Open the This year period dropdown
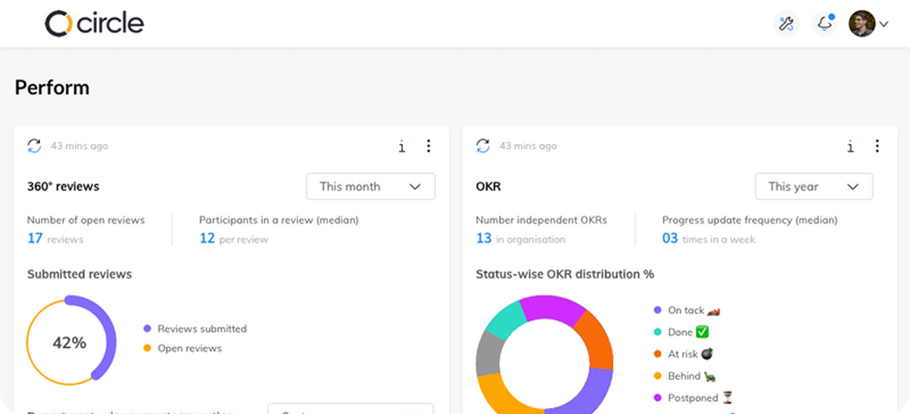Screen dimensions: 910x414 pyautogui.click(x=814, y=187)
